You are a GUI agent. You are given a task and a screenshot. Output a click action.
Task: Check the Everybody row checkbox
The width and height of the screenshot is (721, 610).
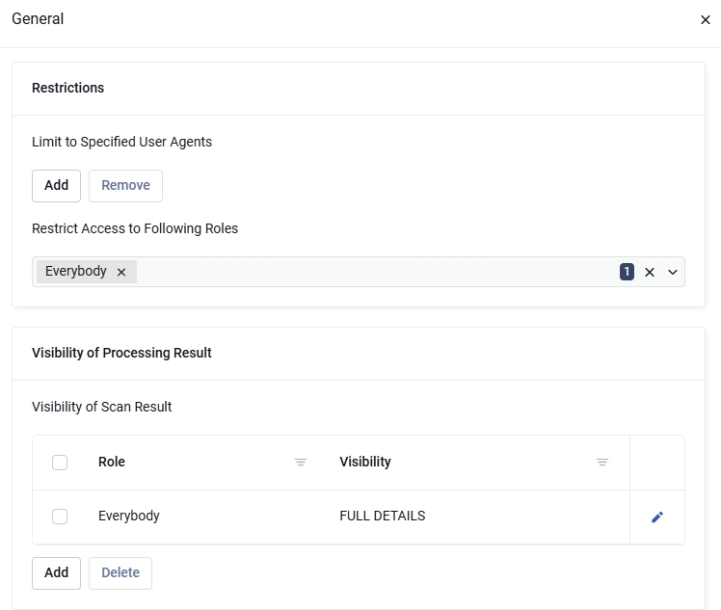(60, 517)
